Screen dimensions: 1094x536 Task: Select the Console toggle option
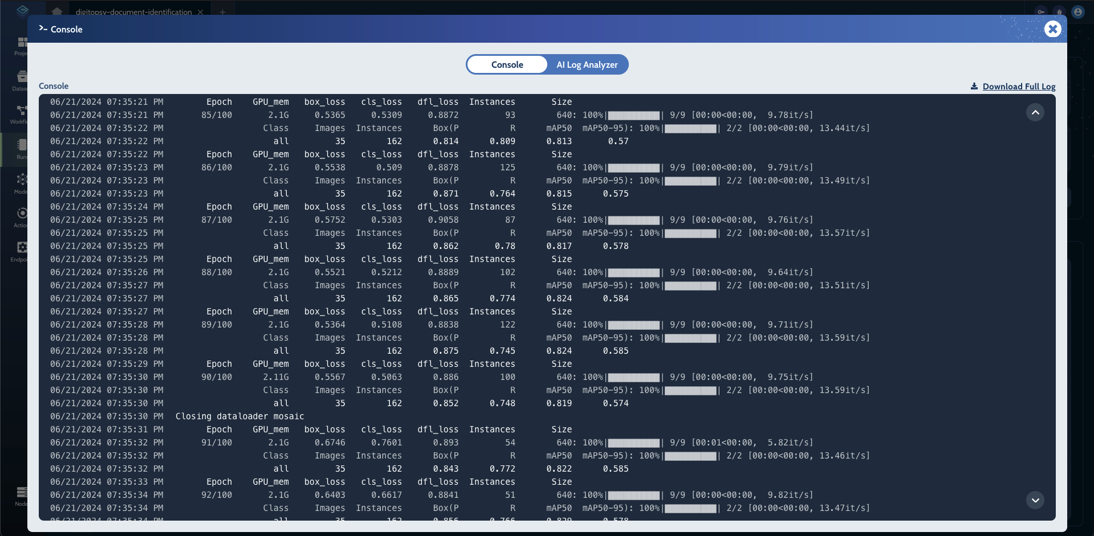point(507,65)
